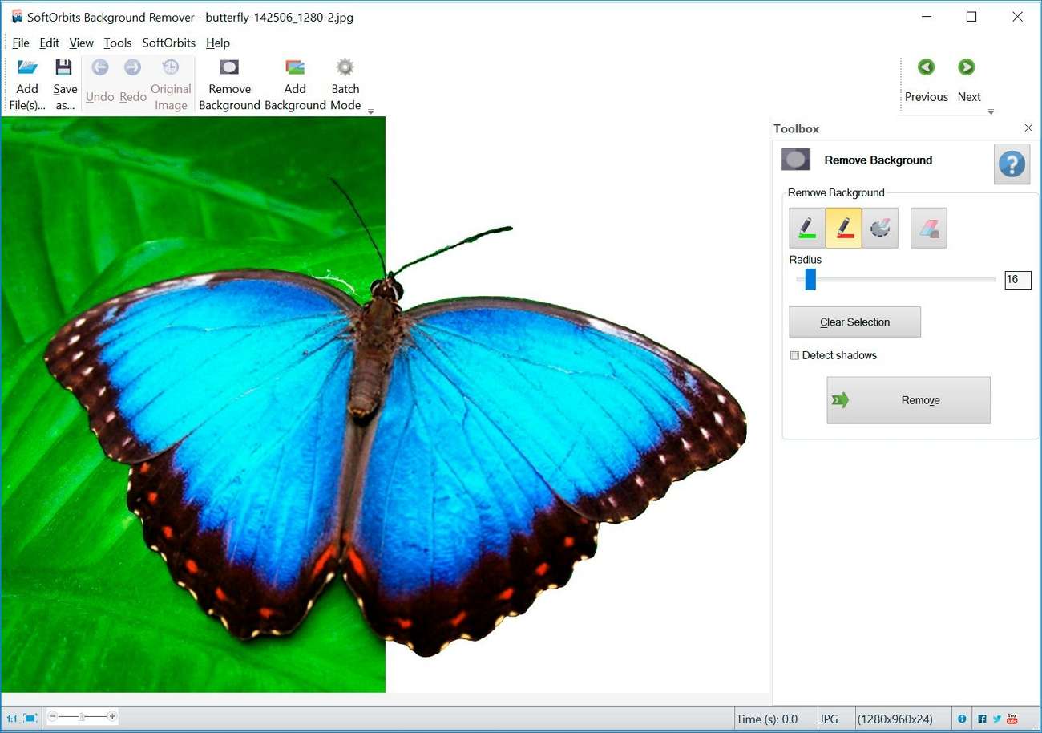
Task: Enable the Detect shadows checkbox
Action: coord(794,355)
